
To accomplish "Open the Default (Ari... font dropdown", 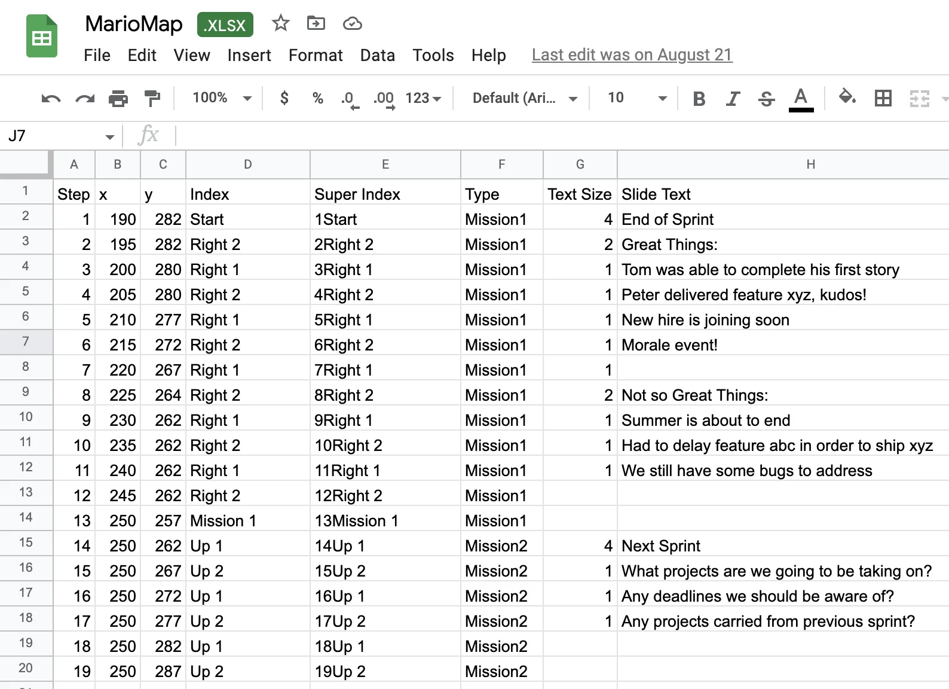I will pos(525,98).
